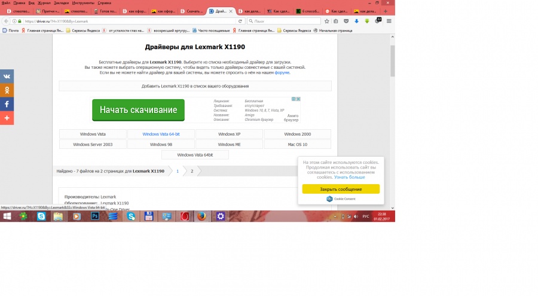
Task: Show bookmarks list icon in toolbar
Action: 336,22
